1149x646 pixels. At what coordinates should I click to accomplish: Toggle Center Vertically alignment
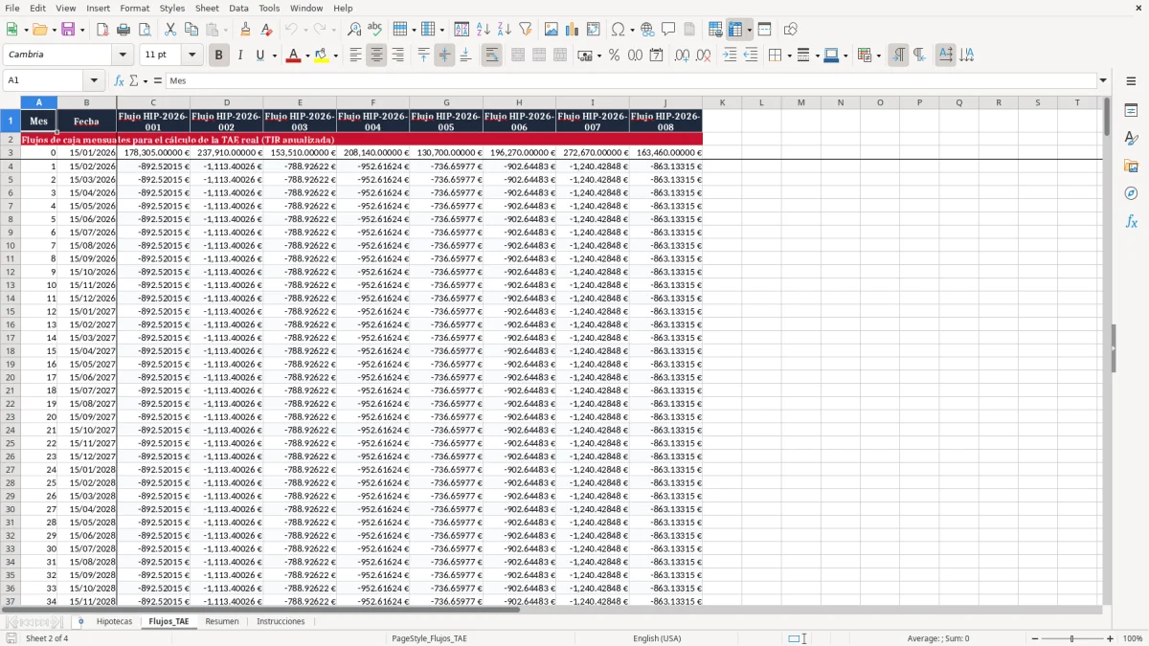coord(444,56)
